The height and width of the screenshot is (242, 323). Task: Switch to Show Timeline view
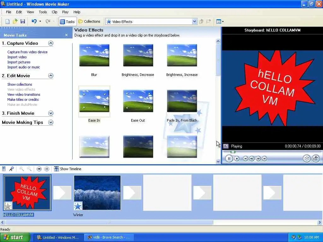click(x=68, y=169)
